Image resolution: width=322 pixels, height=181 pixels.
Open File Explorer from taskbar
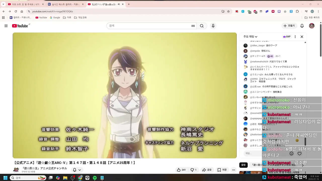(x=65, y=178)
